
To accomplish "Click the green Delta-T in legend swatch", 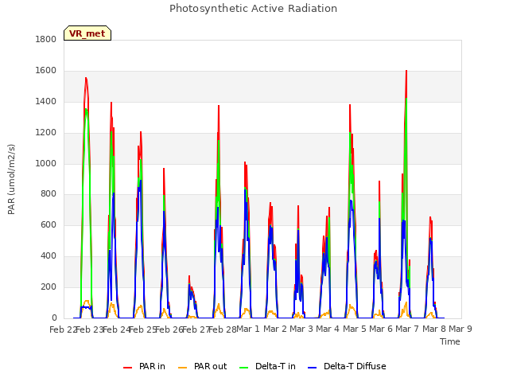I will tap(244, 367).
